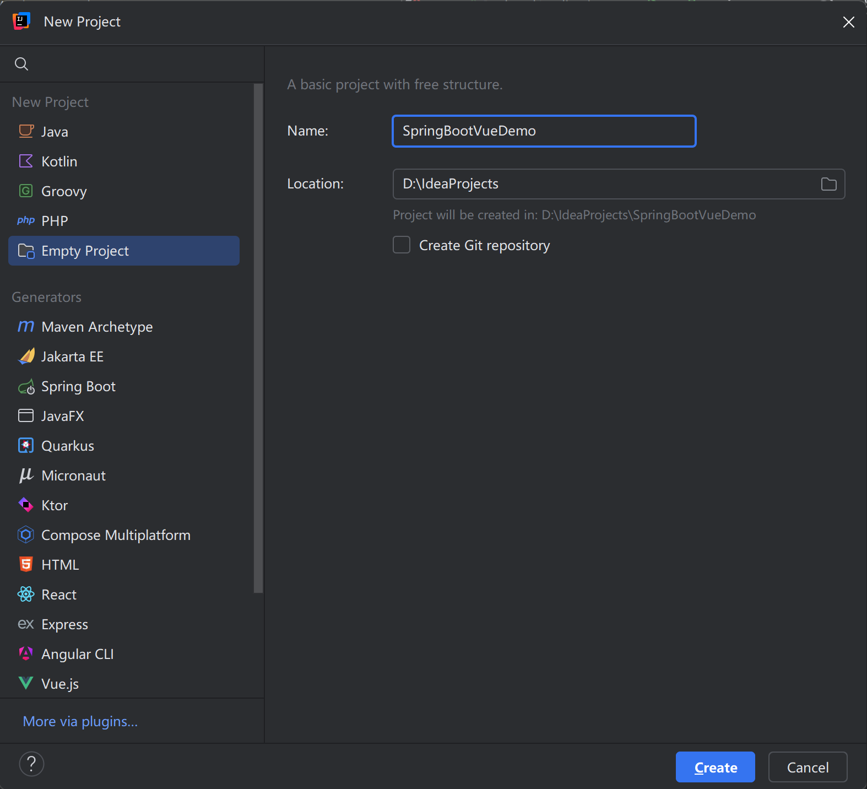Click the JavaFX window icon
867x789 pixels.
tap(26, 415)
